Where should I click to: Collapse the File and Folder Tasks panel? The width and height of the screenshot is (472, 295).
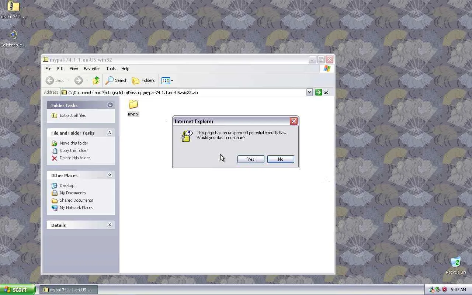click(x=110, y=133)
